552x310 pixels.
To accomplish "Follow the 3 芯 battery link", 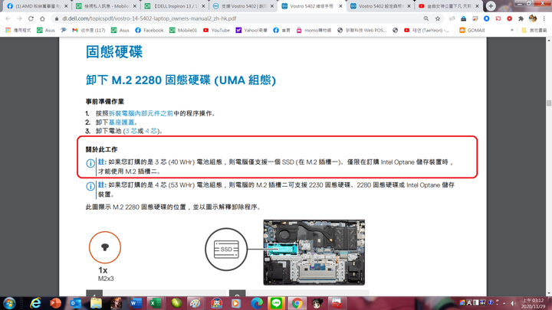I will (131, 131).
